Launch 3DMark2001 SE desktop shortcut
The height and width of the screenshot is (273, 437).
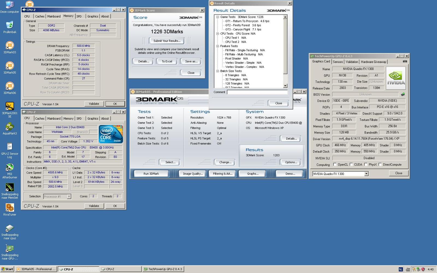point(10,109)
